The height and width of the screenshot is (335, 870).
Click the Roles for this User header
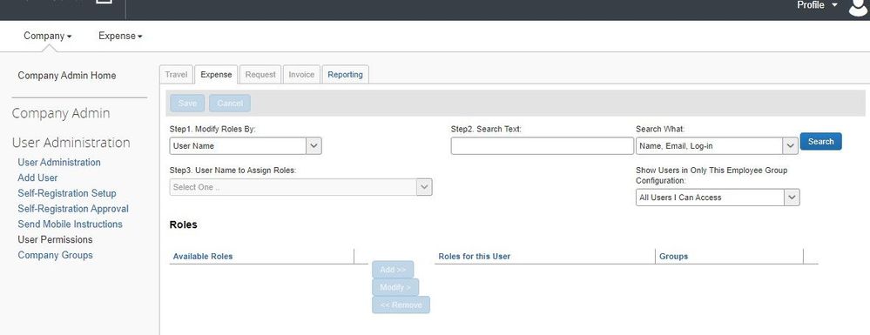[475, 256]
